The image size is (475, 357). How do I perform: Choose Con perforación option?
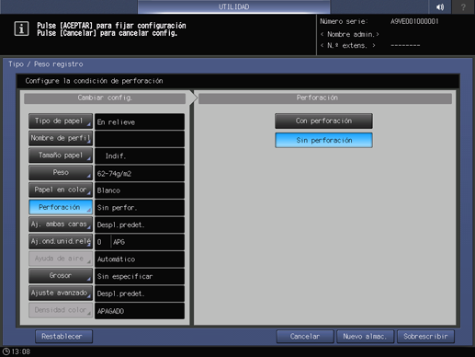(323, 121)
